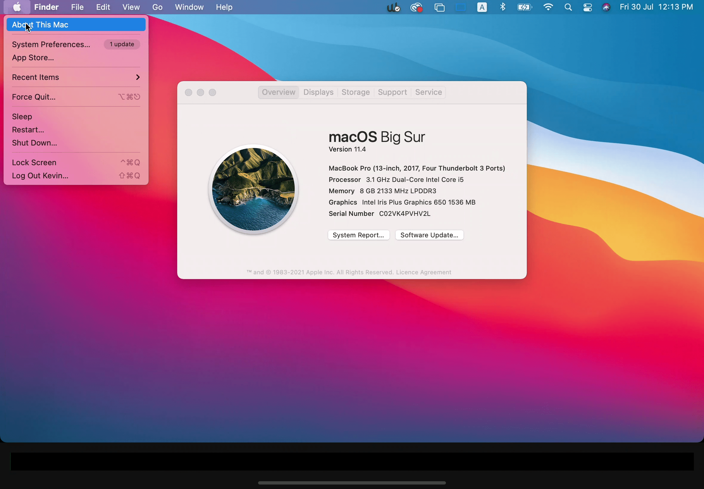Click the serial number C02VK4PVHV2L
The height and width of the screenshot is (489, 704).
click(x=405, y=213)
